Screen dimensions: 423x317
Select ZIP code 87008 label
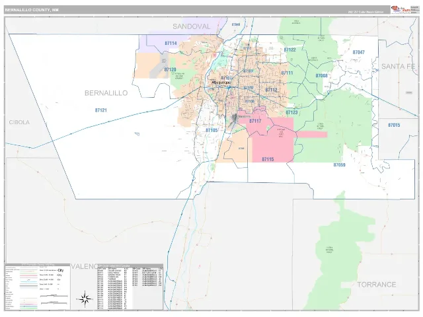(x=322, y=76)
